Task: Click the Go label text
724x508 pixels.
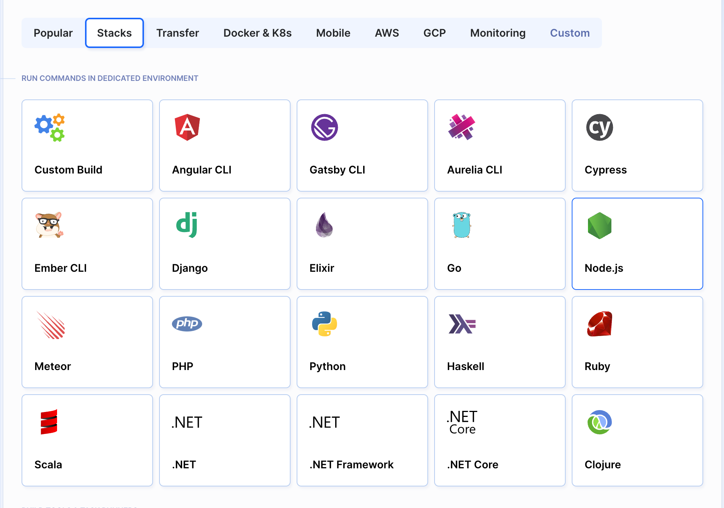Action: point(454,268)
